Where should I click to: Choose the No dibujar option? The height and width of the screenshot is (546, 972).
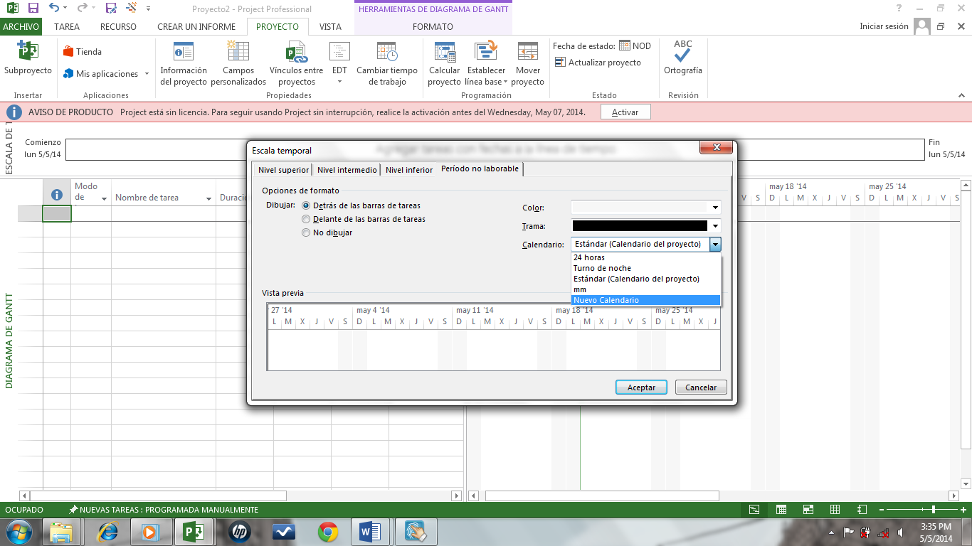pos(327,232)
